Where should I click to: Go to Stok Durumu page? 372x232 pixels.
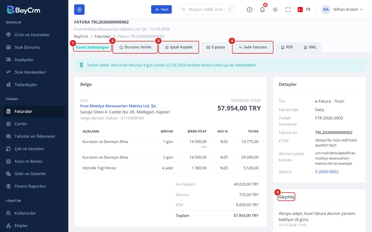coord(34,47)
